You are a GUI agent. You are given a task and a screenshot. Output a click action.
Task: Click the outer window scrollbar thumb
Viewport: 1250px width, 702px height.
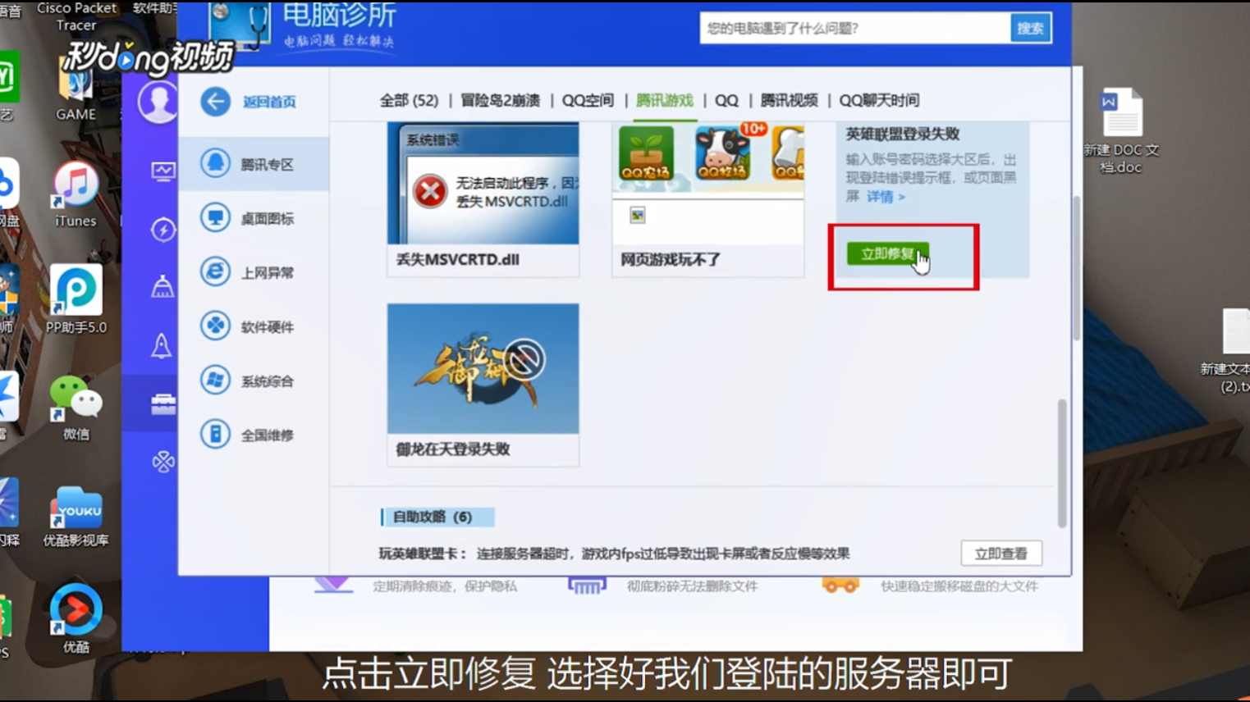pyautogui.click(x=1077, y=268)
